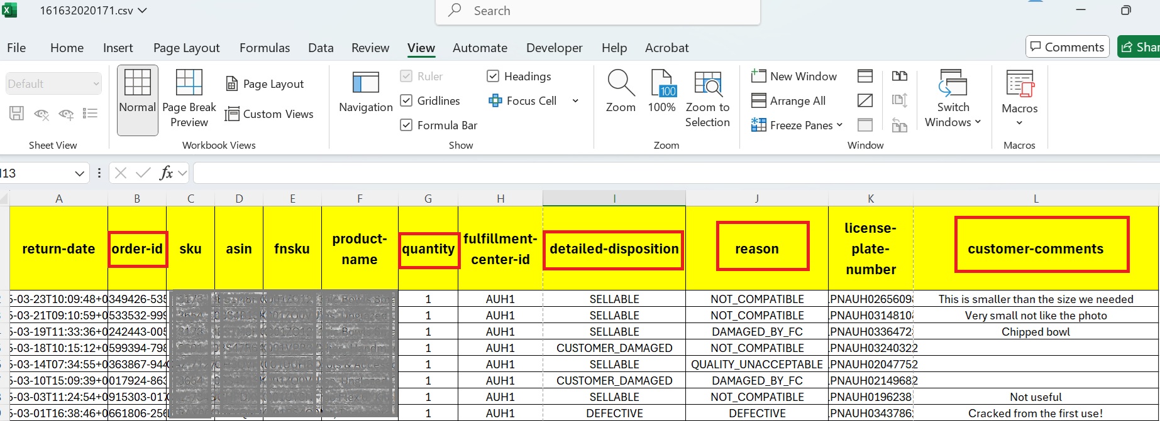Open the Automate tab
1160x421 pixels.
480,48
